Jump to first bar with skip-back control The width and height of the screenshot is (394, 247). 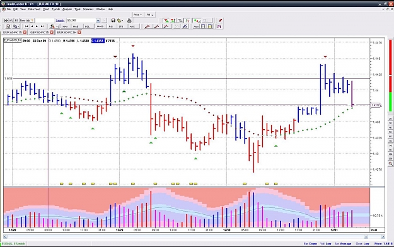(26, 26)
